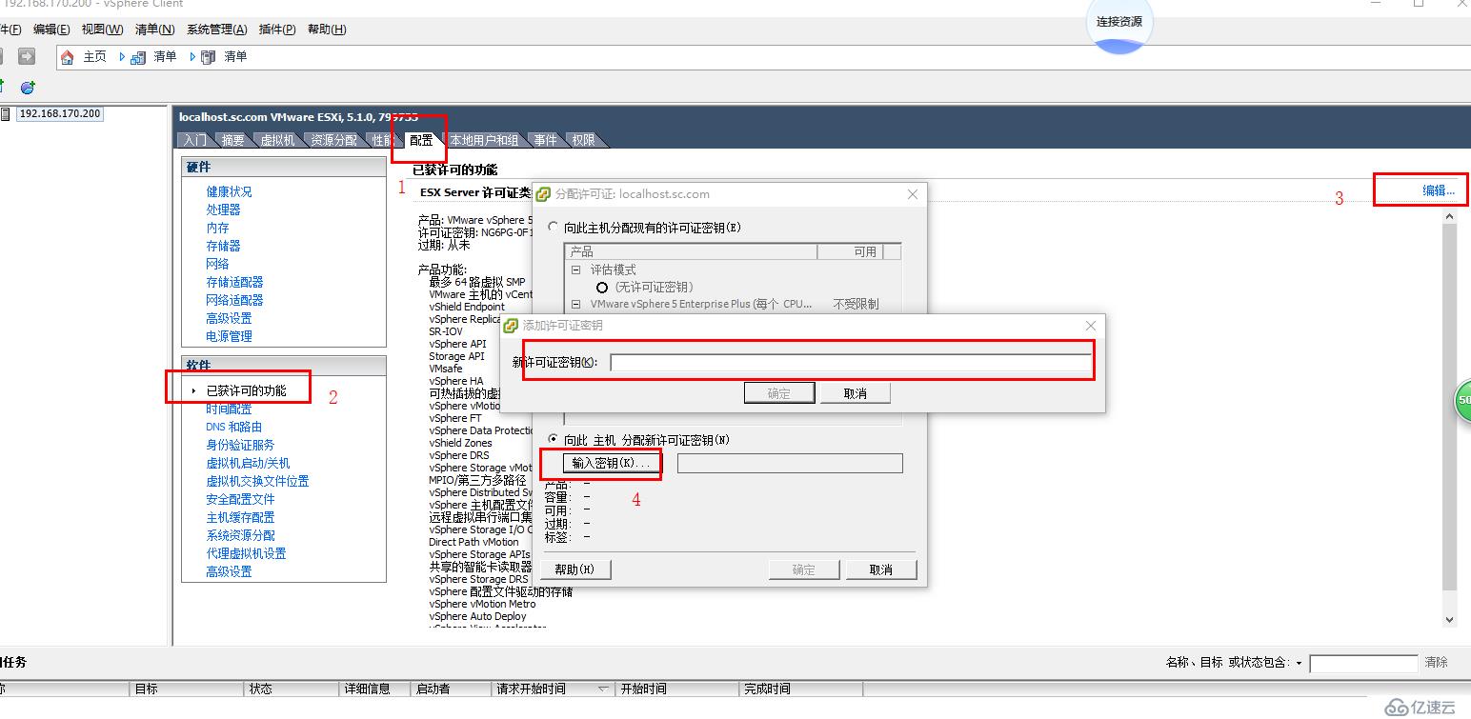This screenshot has height=719, width=1471.
Task: Switch to the 配置 tab
Action: 420,140
